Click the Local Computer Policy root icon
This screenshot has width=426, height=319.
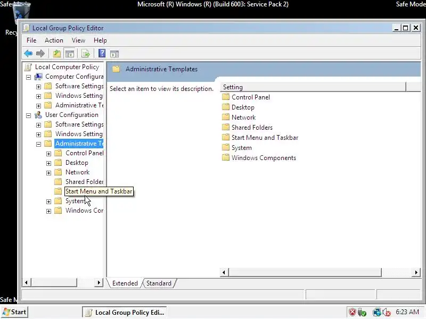[28, 67]
